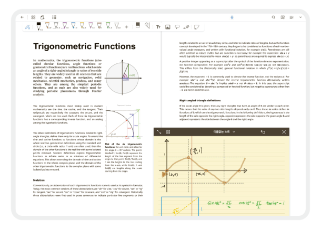Expand the top-right chevron menu

click(x=300, y=17)
